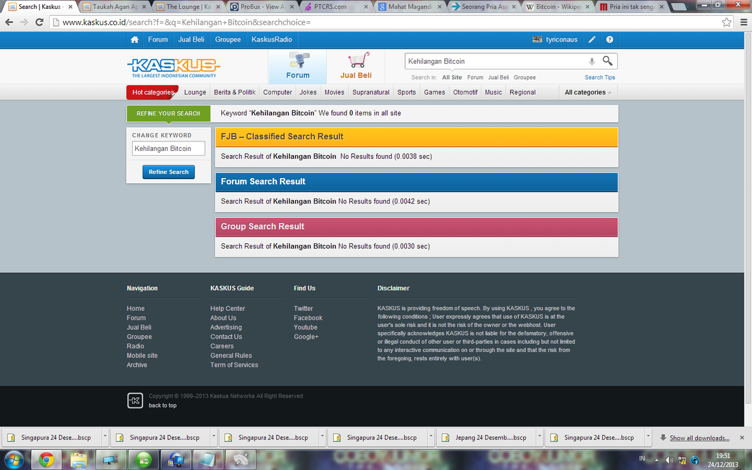The width and height of the screenshot is (752, 470).
Task: Switch to the Pria ini tak sengaja tab
Action: click(631, 7)
